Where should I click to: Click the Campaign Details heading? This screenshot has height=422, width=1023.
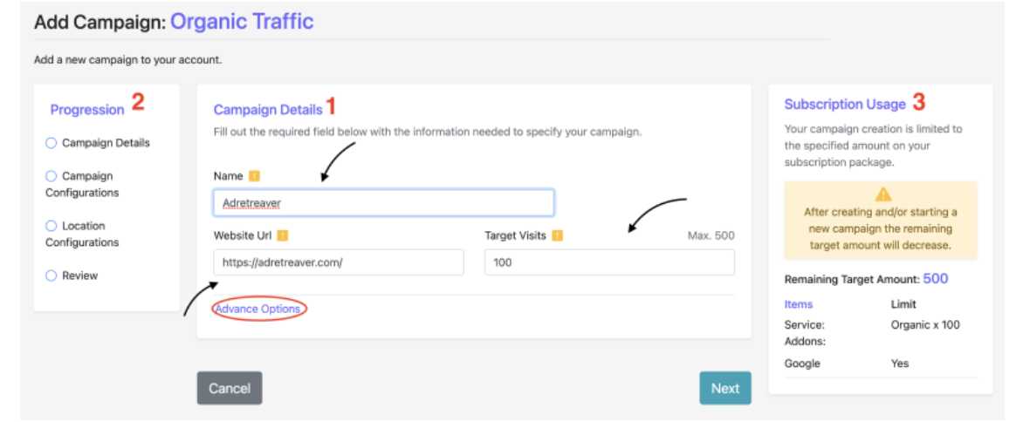(268, 109)
